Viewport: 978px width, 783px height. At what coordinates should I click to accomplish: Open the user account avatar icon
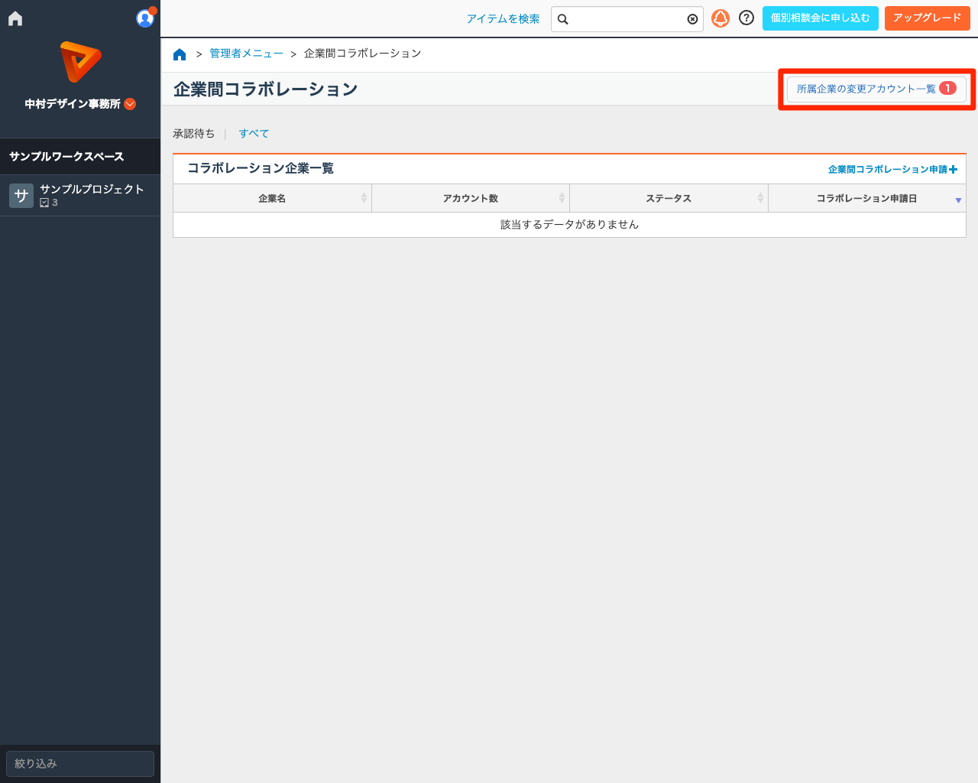tap(144, 18)
